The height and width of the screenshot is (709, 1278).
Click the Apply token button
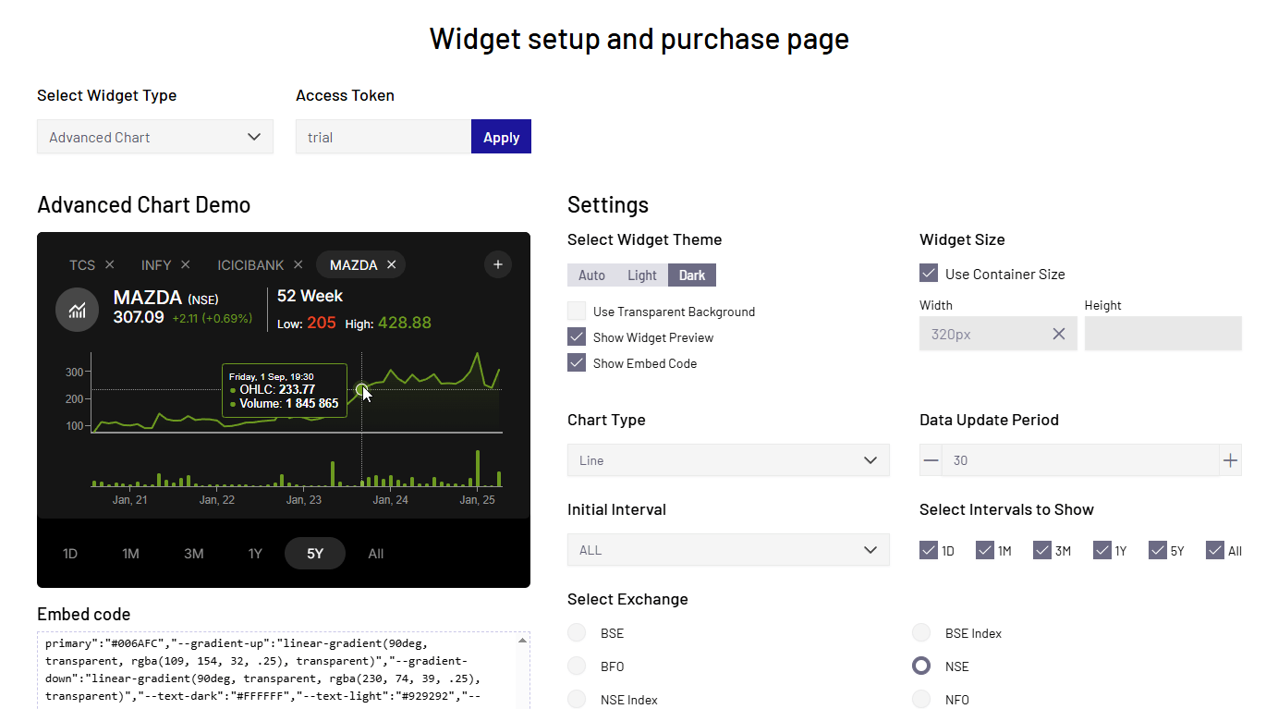point(501,137)
